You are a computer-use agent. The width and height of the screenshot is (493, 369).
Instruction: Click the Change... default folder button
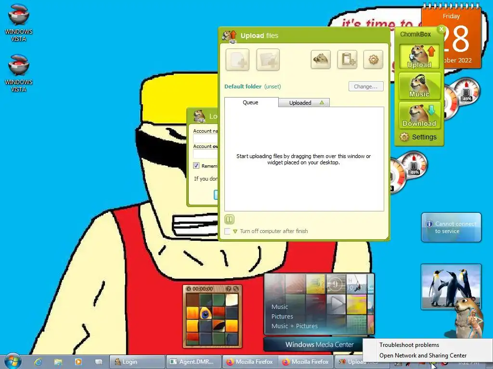pyautogui.click(x=366, y=86)
